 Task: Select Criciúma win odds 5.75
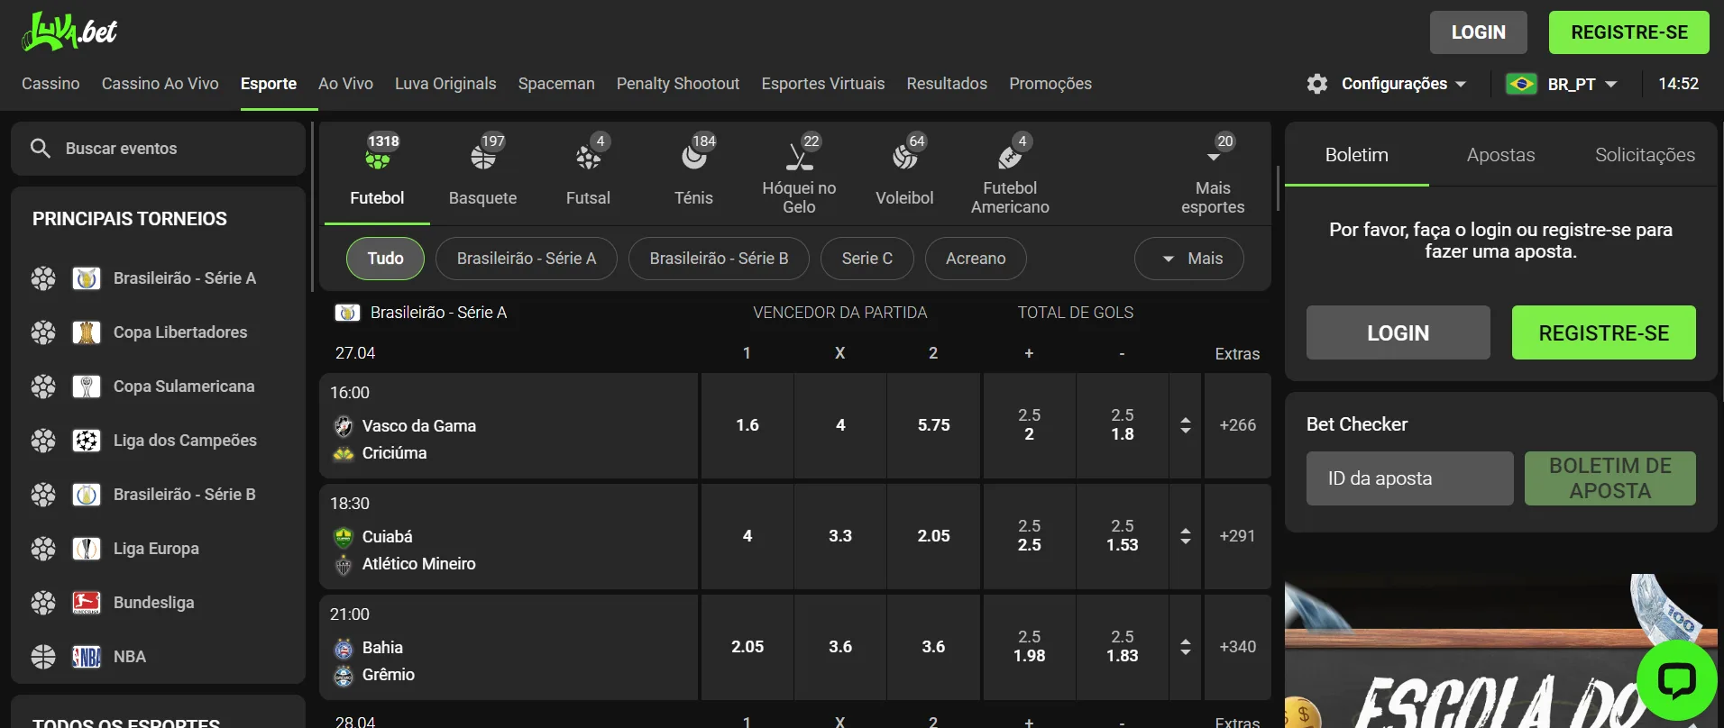pyautogui.click(x=933, y=425)
